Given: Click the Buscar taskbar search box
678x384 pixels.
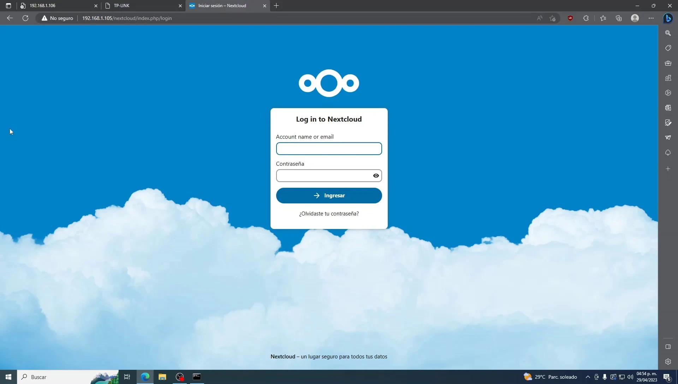Looking at the screenshot, I should [68, 377].
